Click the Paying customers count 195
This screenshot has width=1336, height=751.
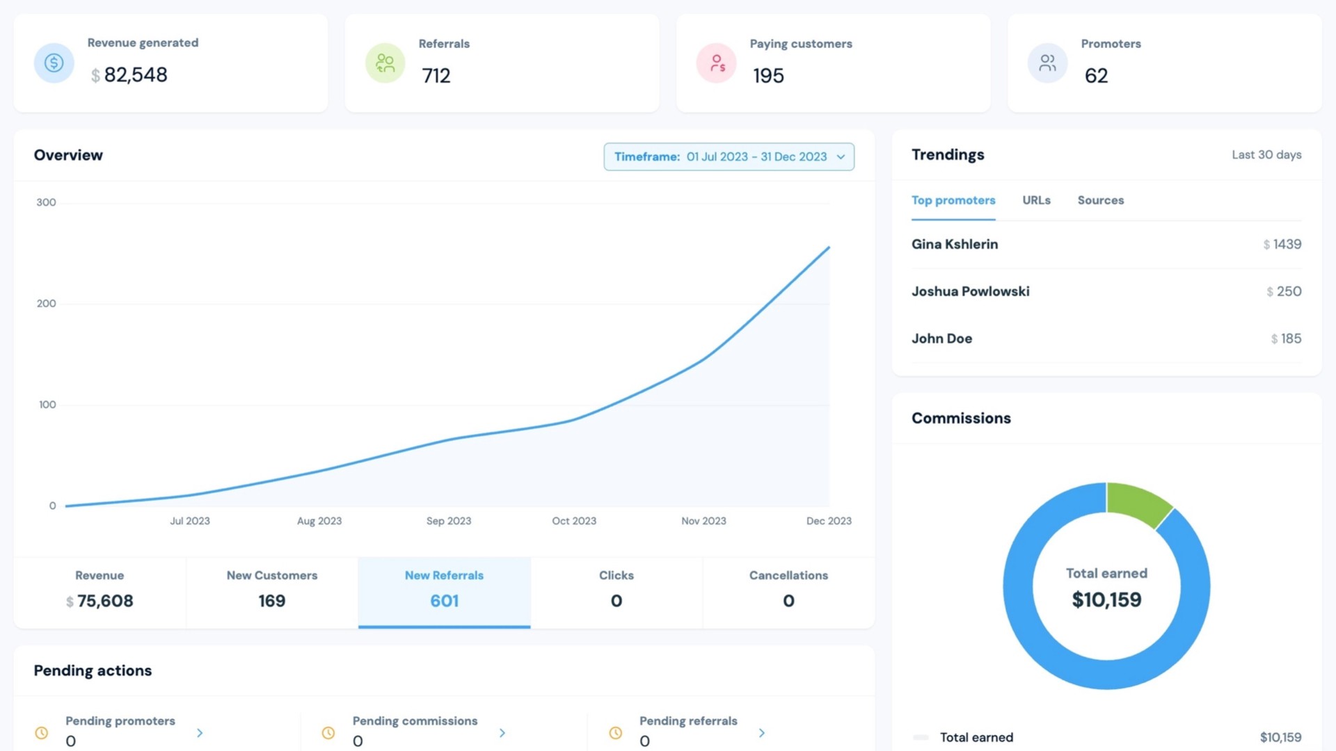pos(768,76)
